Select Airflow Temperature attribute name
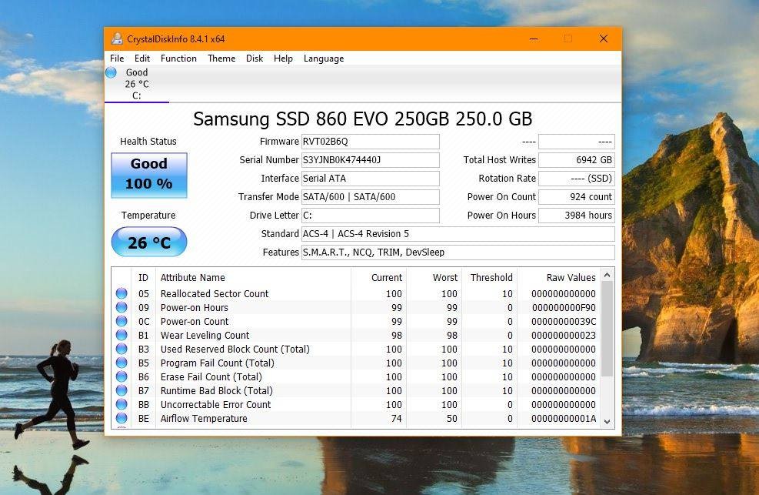759x495 pixels. tap(204, 419)
